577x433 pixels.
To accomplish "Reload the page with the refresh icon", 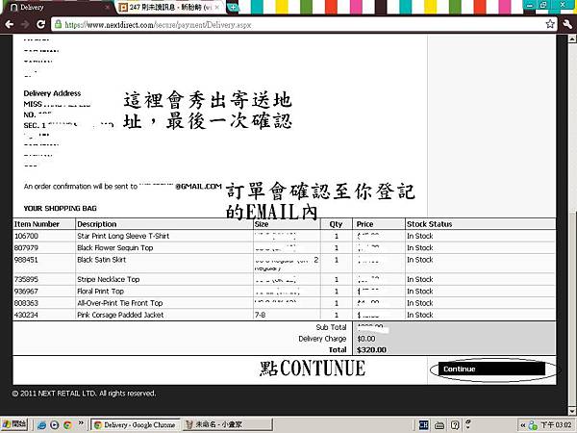I will coord(40,25).
